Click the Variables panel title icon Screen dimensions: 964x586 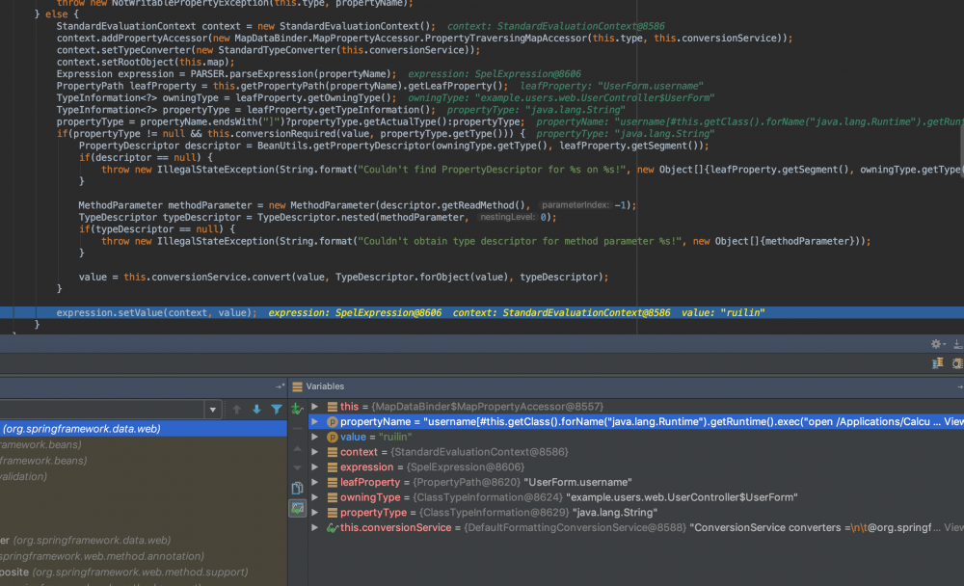(298, 386)
